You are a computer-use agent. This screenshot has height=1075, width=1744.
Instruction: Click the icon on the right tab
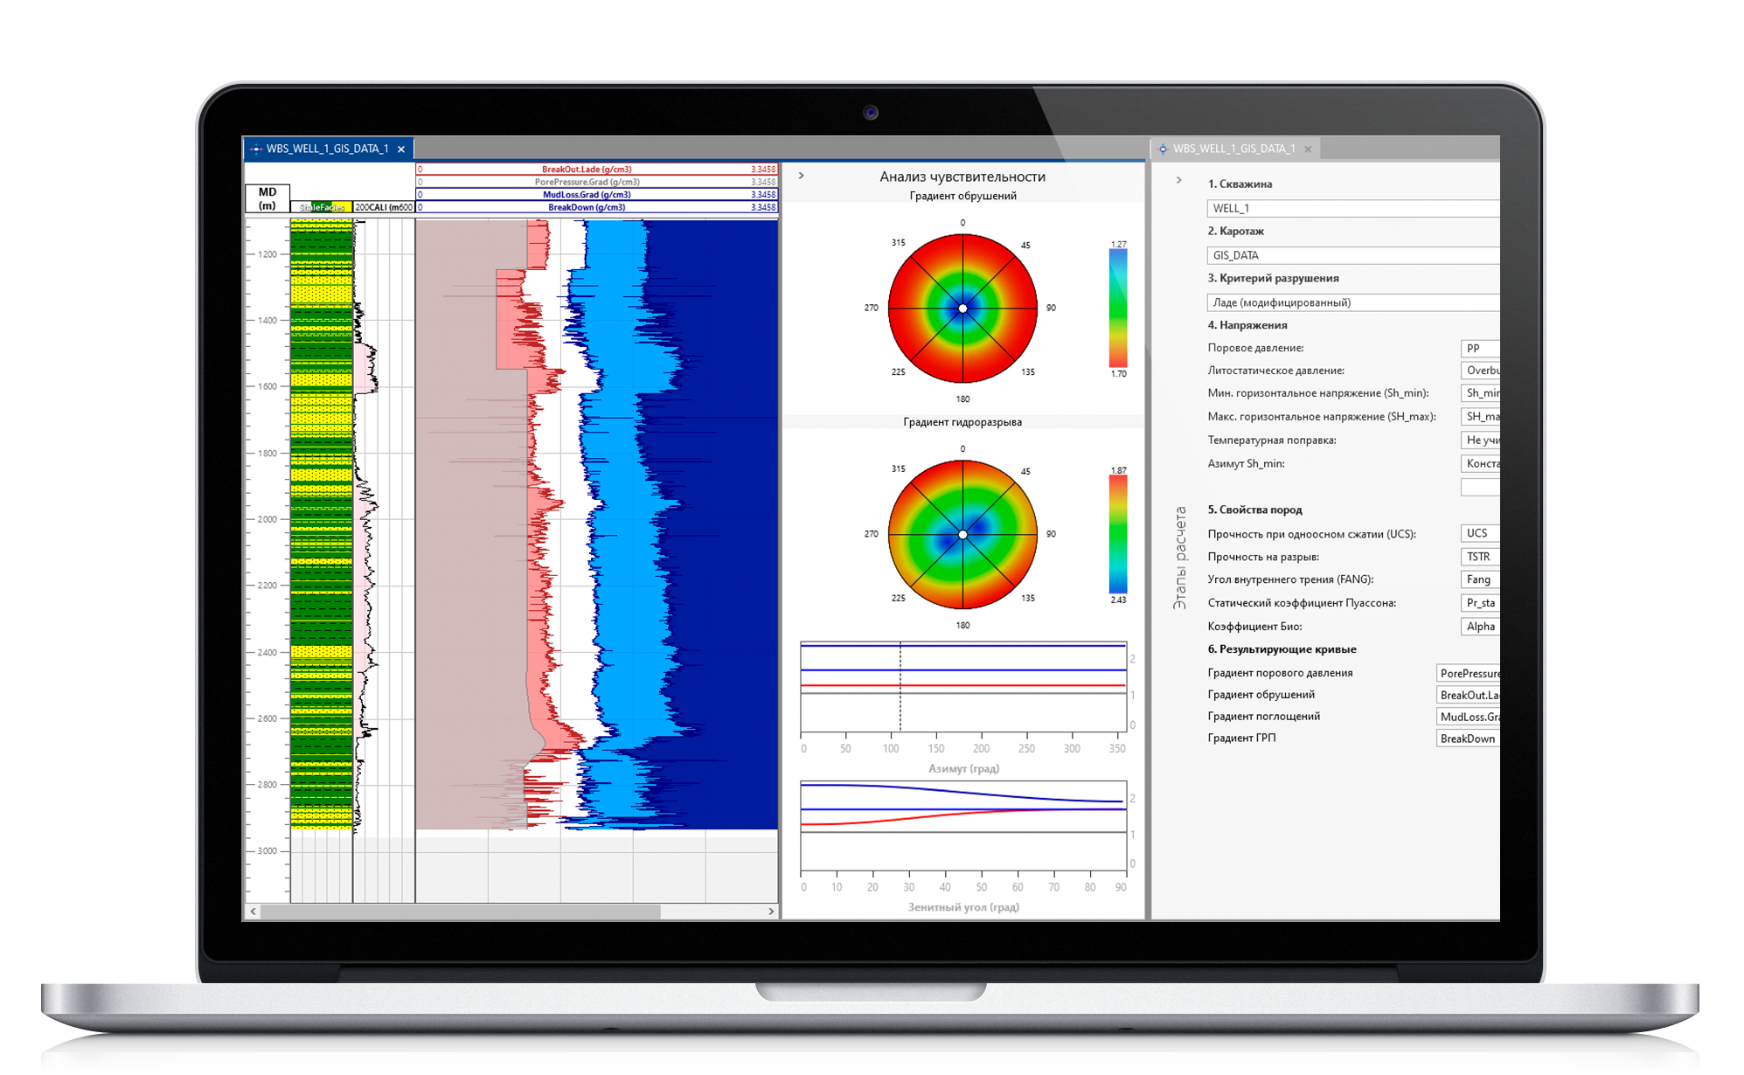tap(1163, 149)
